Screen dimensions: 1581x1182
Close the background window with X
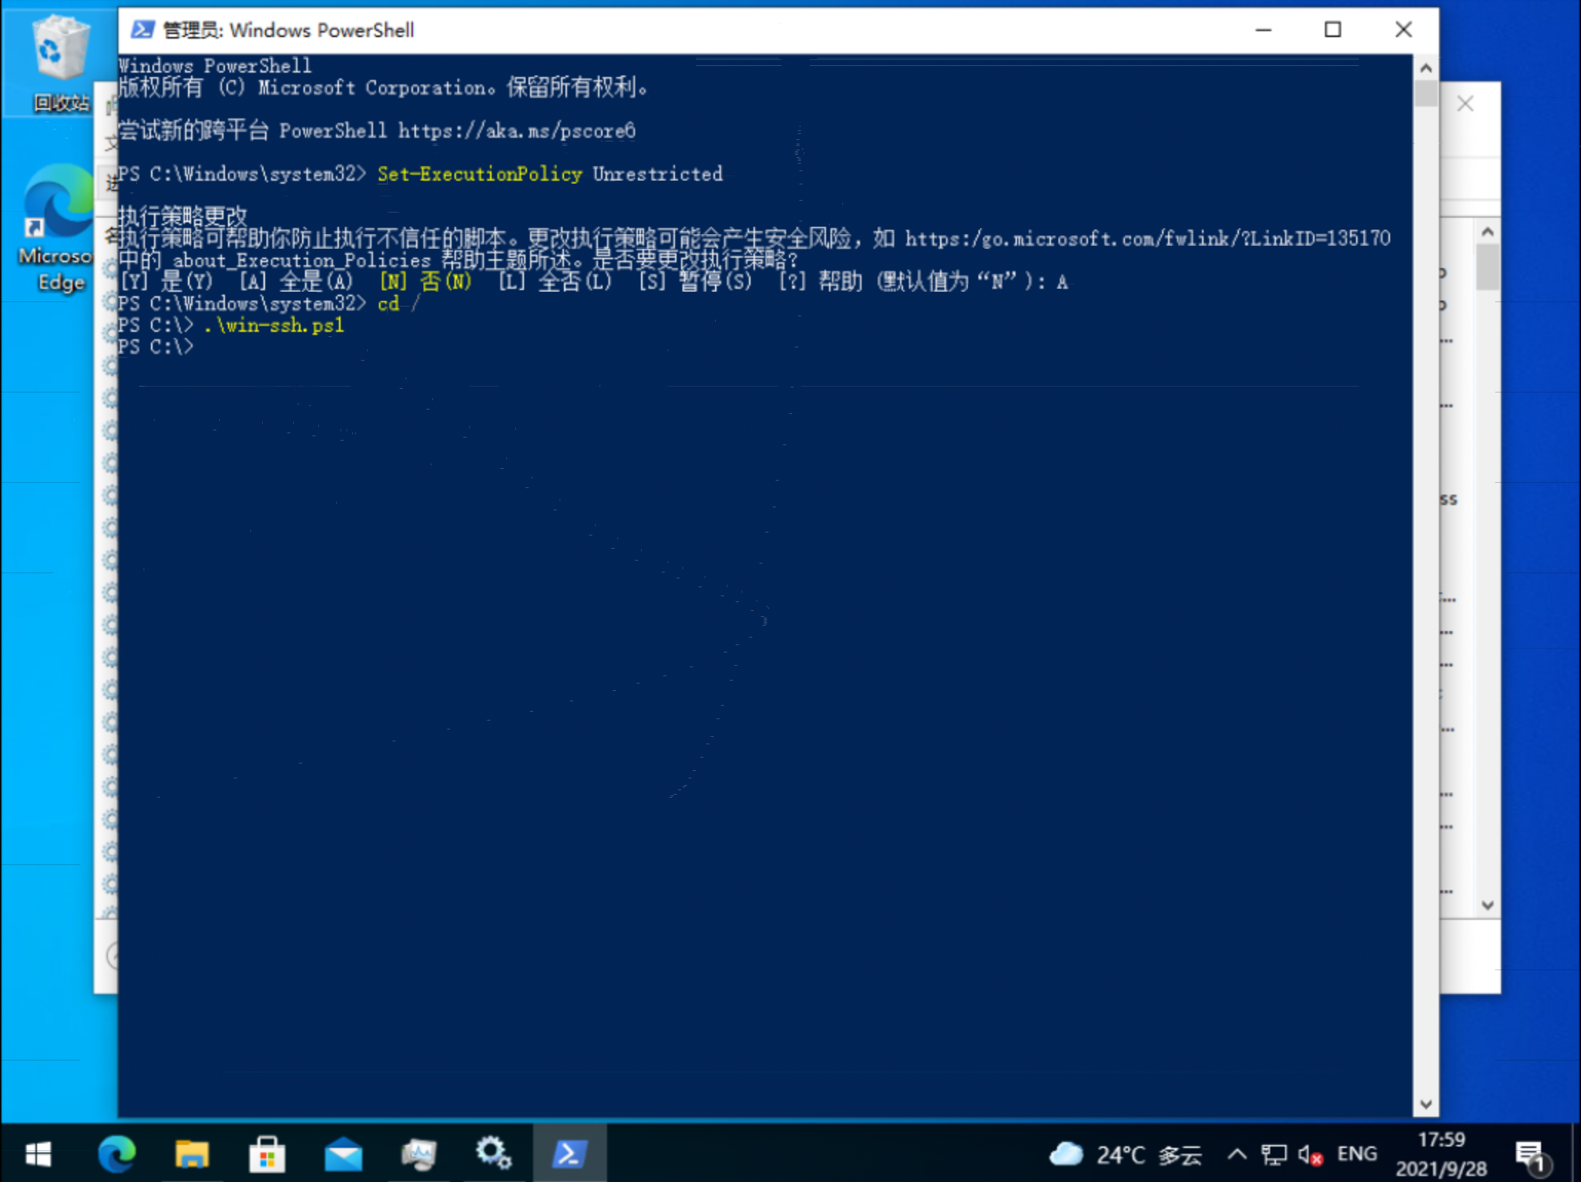click(1465, 104)
